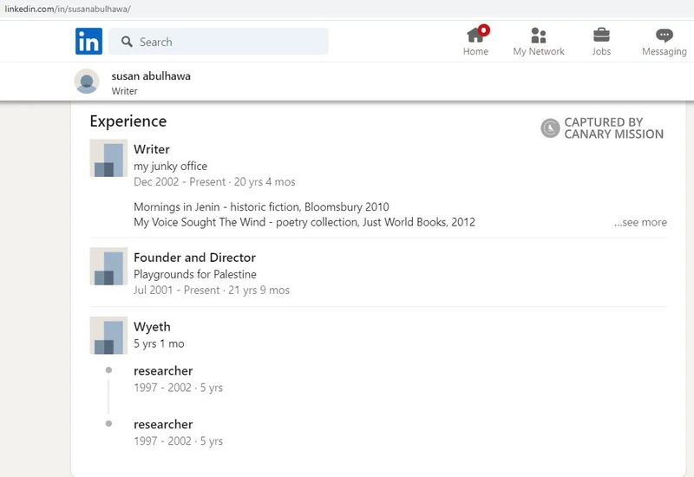Image resolution: width=694 pixels, height=477 pixels.
Task: Click the Founder and Director title
Action: (194, 258)
